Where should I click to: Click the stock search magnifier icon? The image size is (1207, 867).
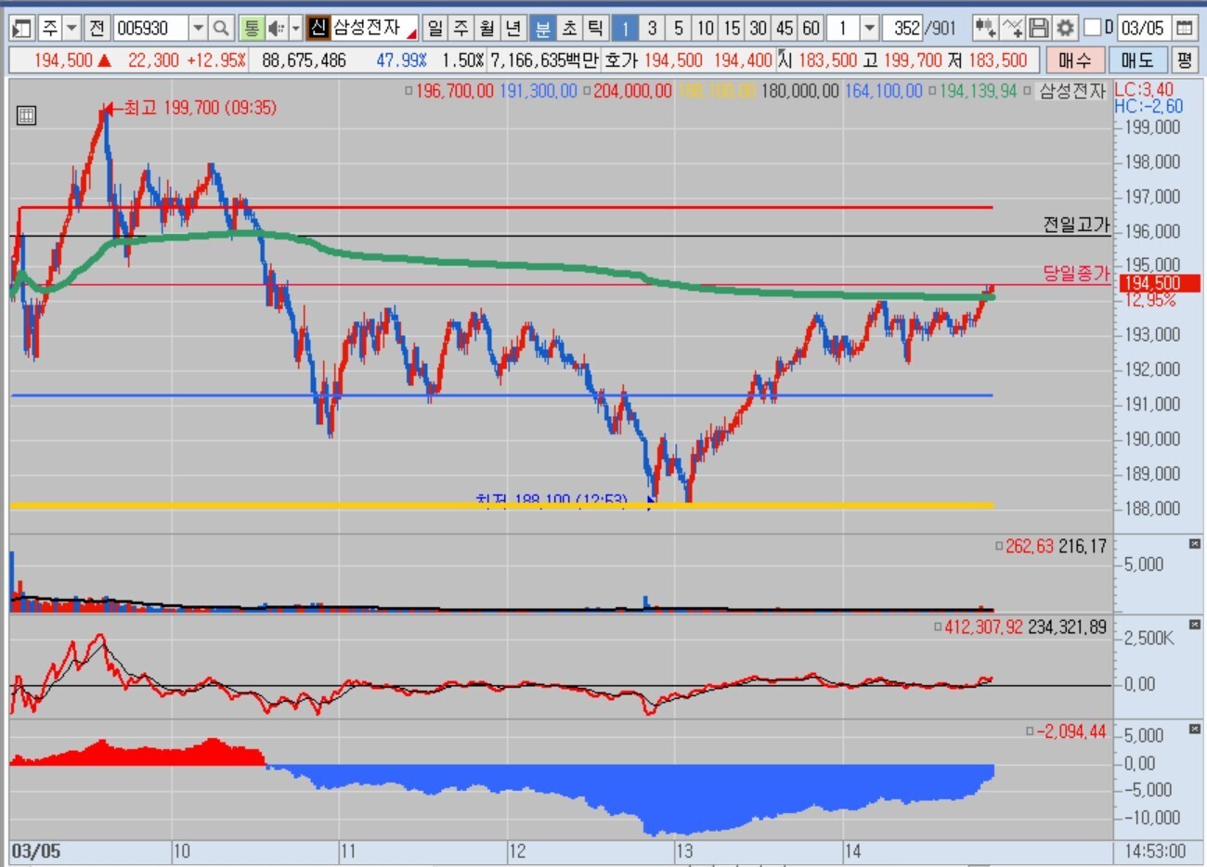221,29
